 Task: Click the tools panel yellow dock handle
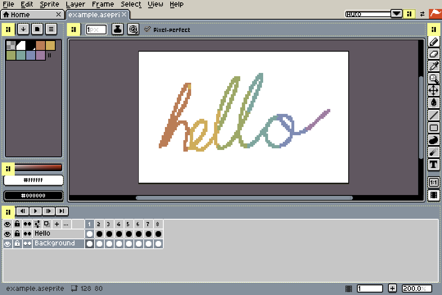point(434,29)
